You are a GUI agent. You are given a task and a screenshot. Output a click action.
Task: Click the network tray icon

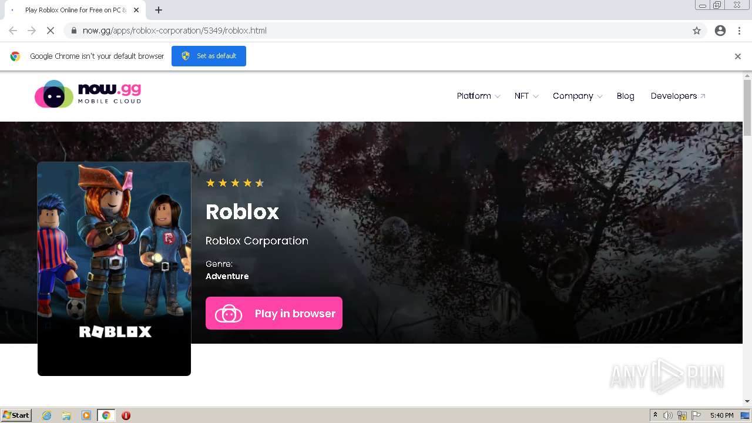[682, 415]
